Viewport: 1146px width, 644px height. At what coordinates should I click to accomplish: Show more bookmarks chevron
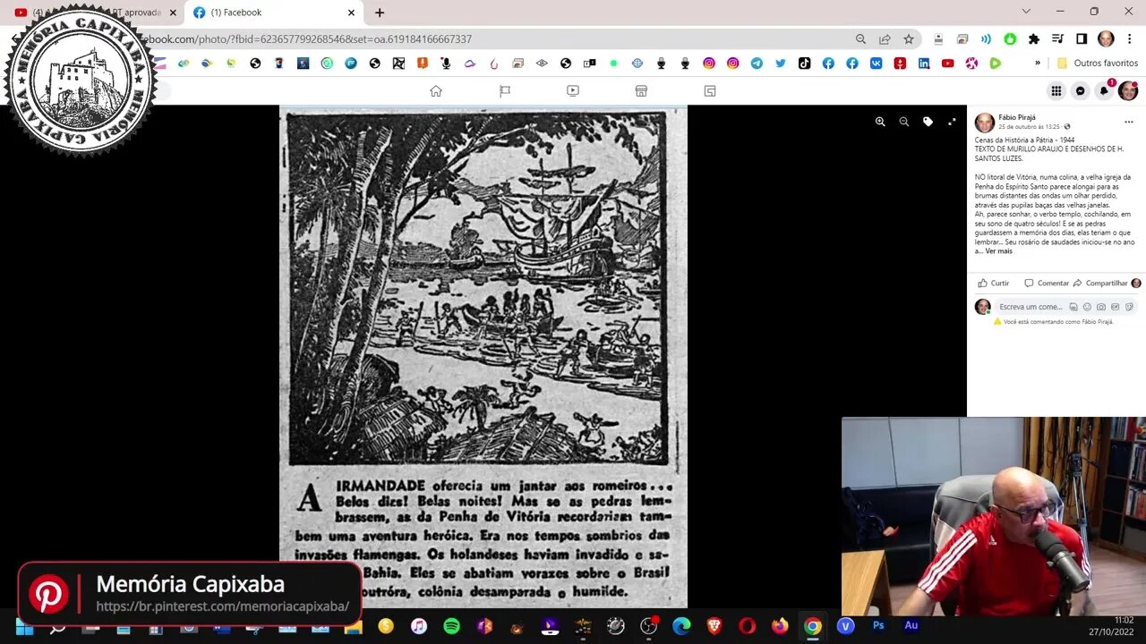point(1038,64)
